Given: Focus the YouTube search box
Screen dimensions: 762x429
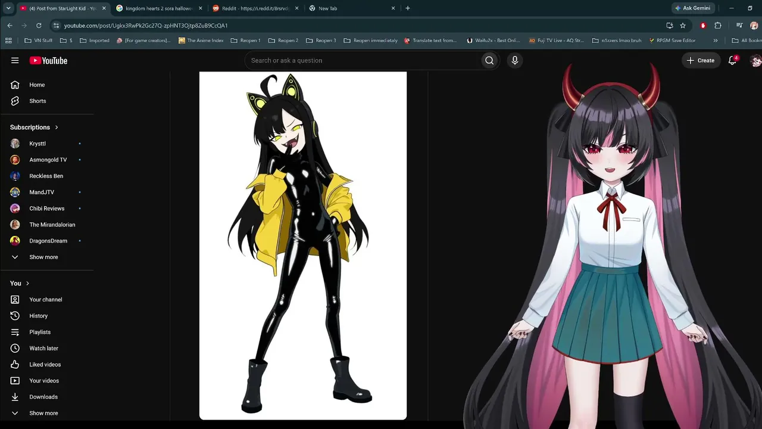Looking at the screenshot, I should click(x=362, y=60).
